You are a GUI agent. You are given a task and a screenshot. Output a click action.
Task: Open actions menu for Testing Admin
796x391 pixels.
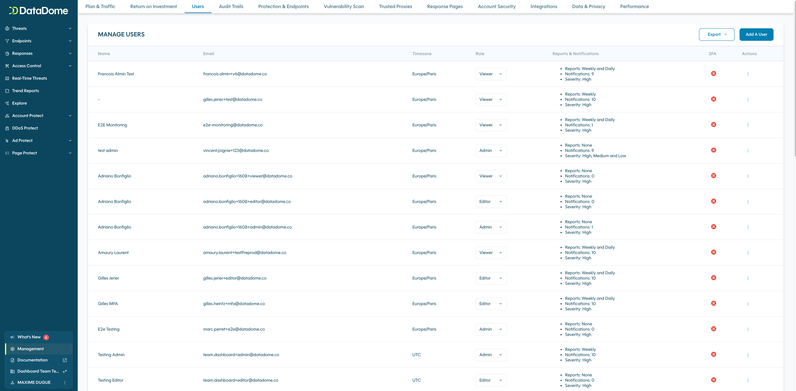[x=748, y=355]
